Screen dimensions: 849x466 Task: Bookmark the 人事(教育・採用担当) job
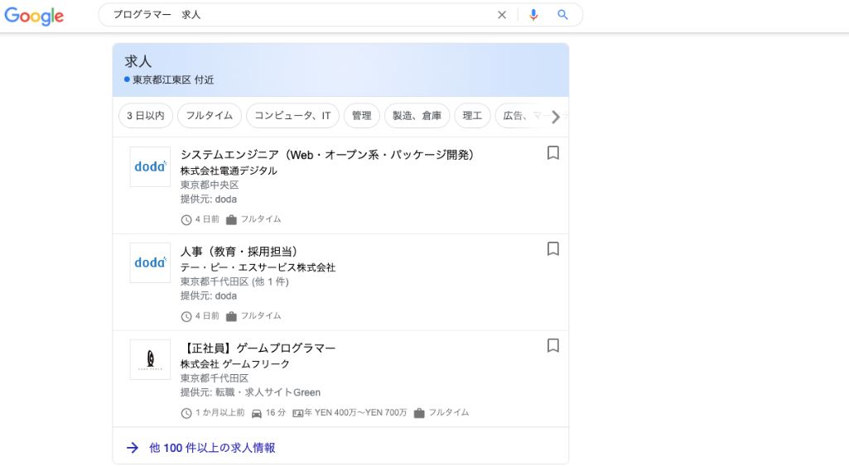tap(552, 249)
